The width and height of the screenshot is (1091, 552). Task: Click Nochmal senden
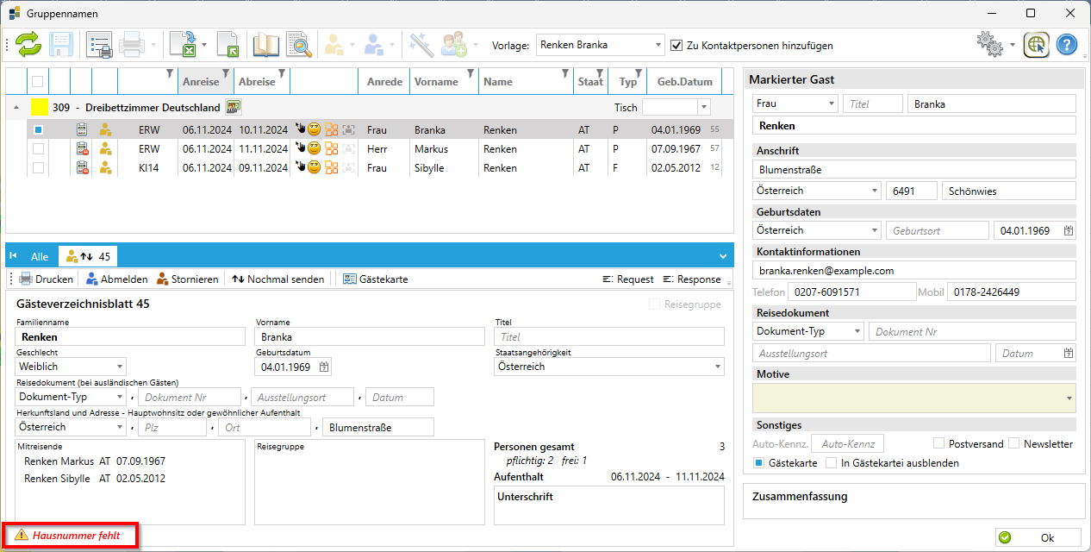(277, 279)
